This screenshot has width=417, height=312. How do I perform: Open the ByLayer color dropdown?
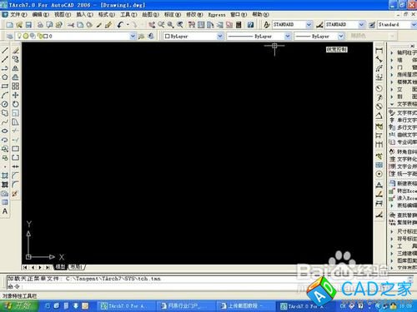220,36
